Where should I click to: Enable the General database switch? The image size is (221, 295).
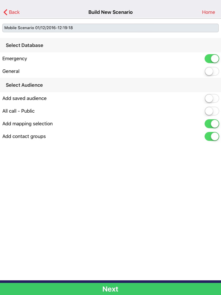pos(212,71)
